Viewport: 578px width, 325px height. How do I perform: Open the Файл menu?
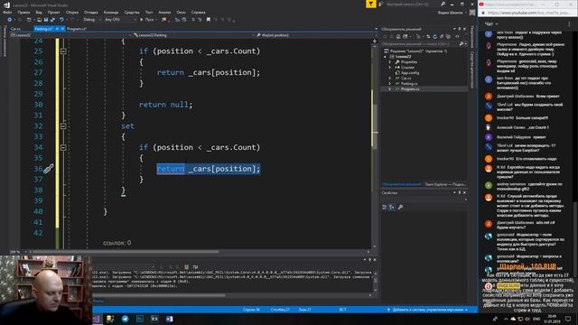click(x=7, y=12)
